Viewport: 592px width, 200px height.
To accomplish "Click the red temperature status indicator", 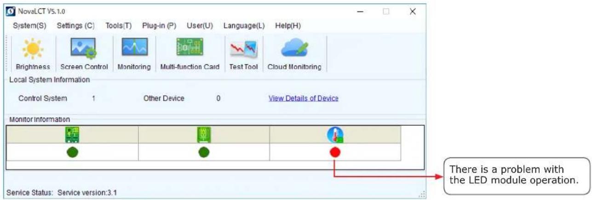I will click(x=335, y=152).
